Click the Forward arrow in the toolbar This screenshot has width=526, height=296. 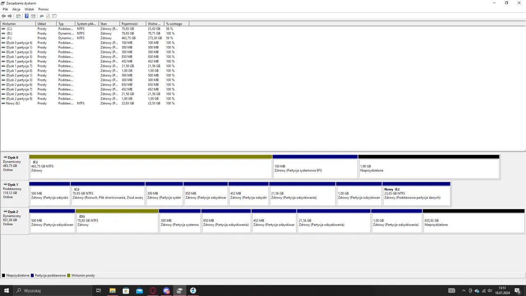click(x=10, y=16)
